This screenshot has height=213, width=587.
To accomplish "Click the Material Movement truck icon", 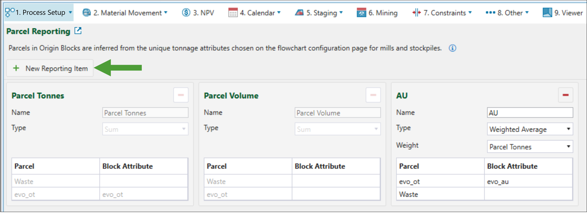I will point(87,12).
